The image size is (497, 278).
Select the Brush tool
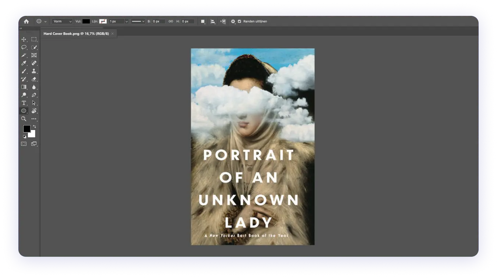coord(24,71)
